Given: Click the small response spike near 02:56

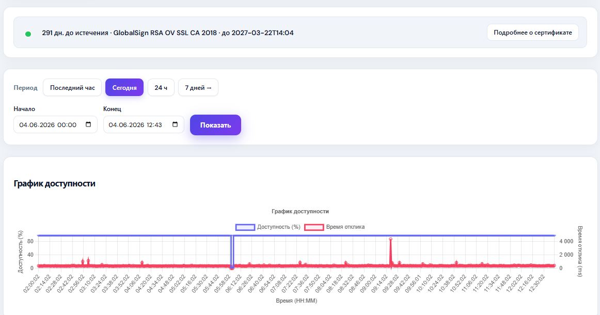Looking at the screenshot, I should click(x=83, y=261).
